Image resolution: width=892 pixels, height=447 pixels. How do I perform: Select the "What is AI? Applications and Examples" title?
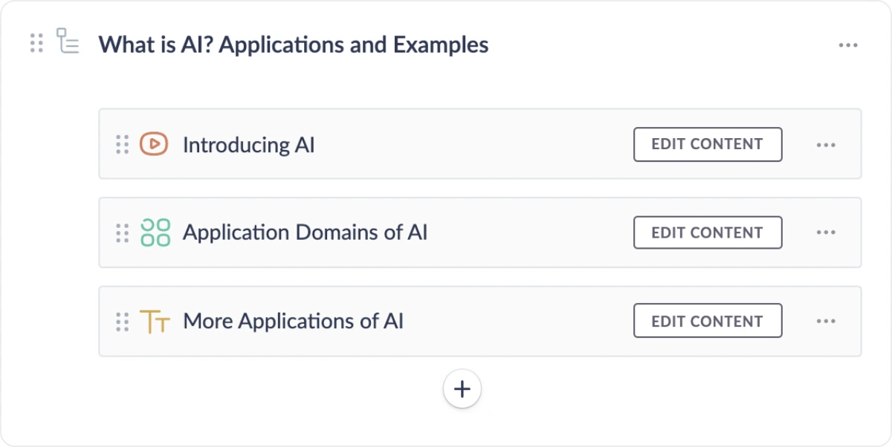point(294,45)
